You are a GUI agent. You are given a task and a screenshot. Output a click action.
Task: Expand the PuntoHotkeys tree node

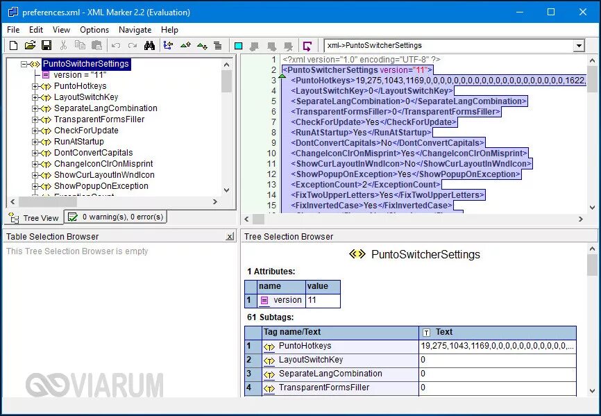coord(35,87)
